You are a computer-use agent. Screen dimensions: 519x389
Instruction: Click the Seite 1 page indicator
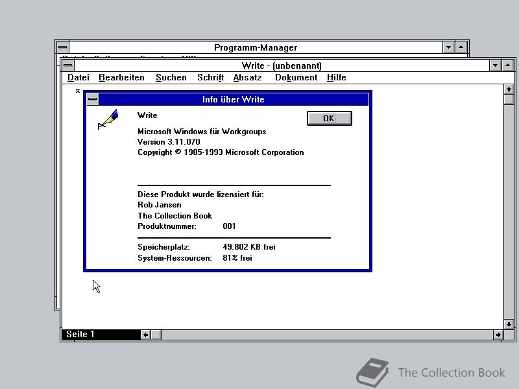pos(101,335)
